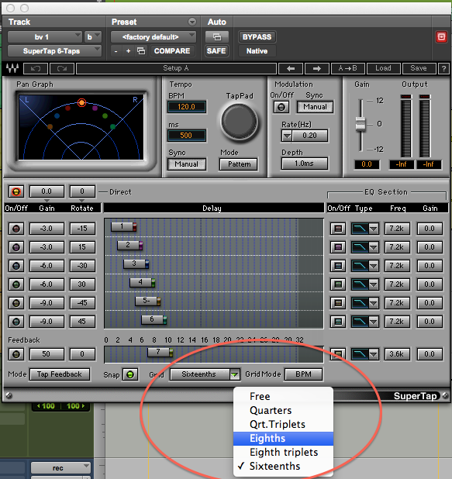Select Eighths from the grid menu

283,439
